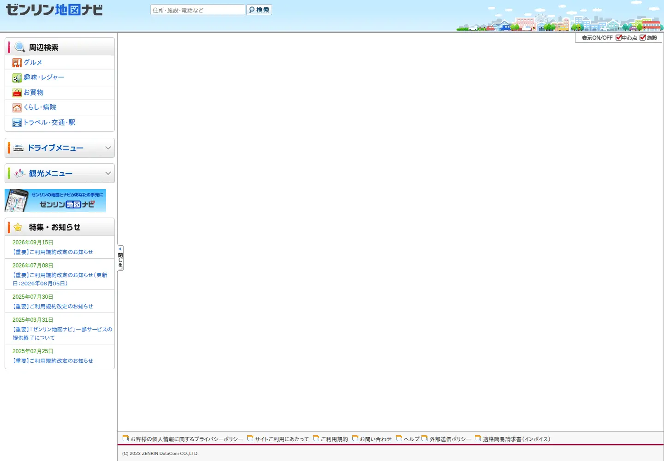Open the くらし･病院 category
The height and width of the screenshot is (461, 664).
point(40,107)
